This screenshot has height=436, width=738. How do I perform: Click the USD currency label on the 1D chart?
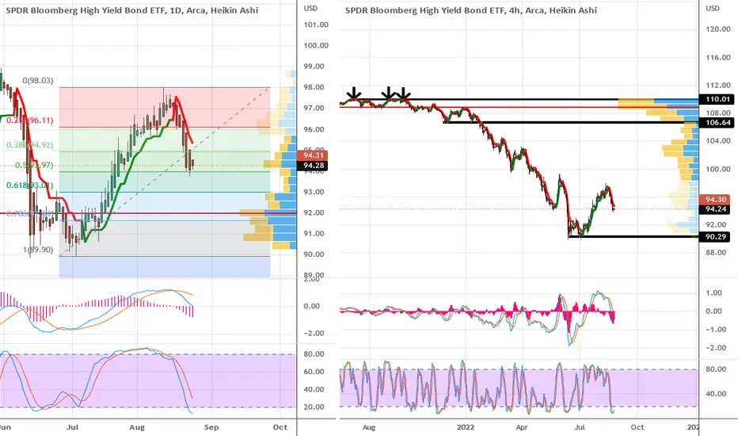pos(310,9)
